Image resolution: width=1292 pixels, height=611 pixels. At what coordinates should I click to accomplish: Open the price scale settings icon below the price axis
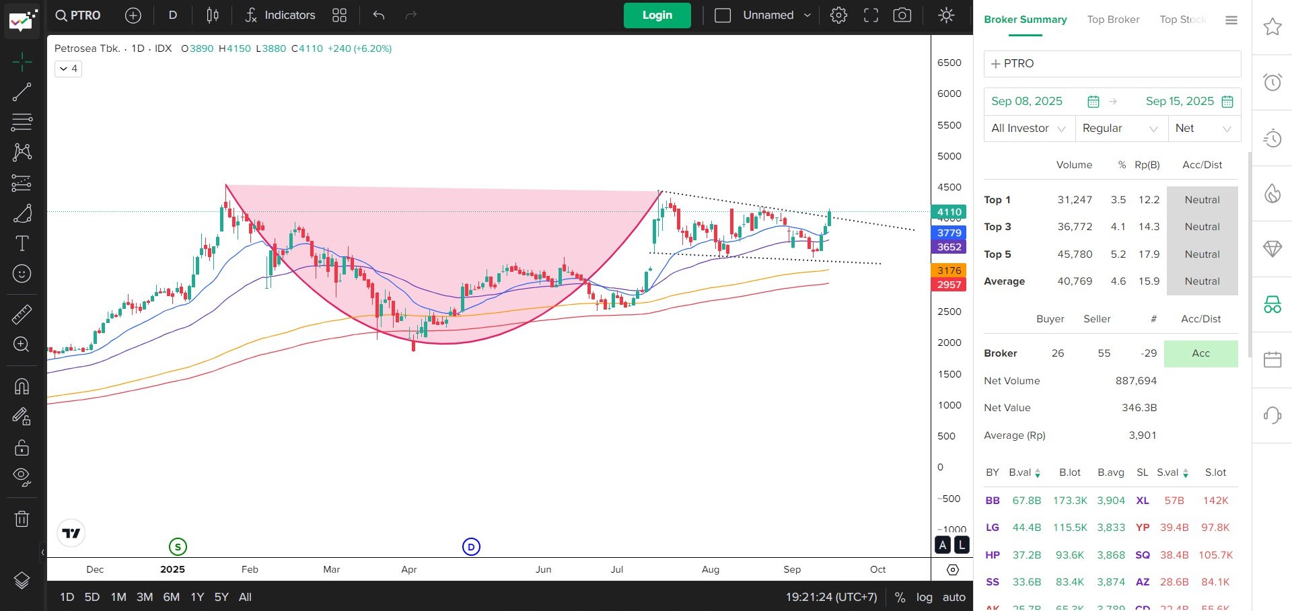[x=952, y=569]
